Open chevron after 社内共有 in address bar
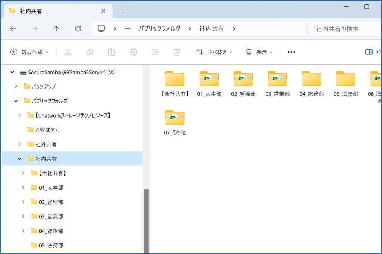Image resolution: width=382 pixels, height=254 pixels. coord(234,29)
